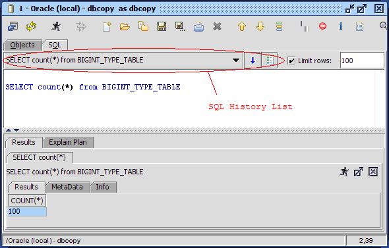Print the editor contents
This screenshot has height=248, width=389.
(198, 27)
